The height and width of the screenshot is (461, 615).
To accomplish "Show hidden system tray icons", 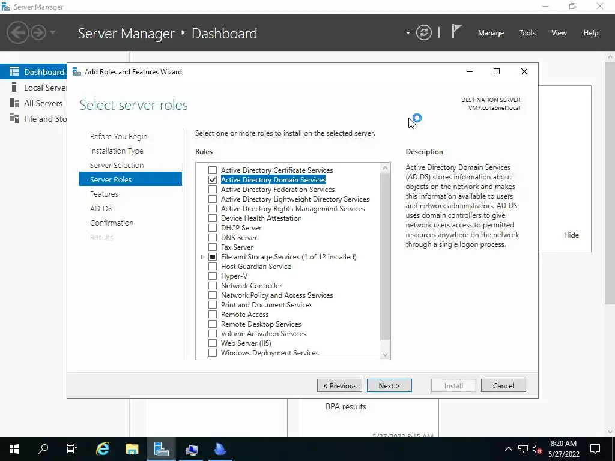I will coord(508,449).
